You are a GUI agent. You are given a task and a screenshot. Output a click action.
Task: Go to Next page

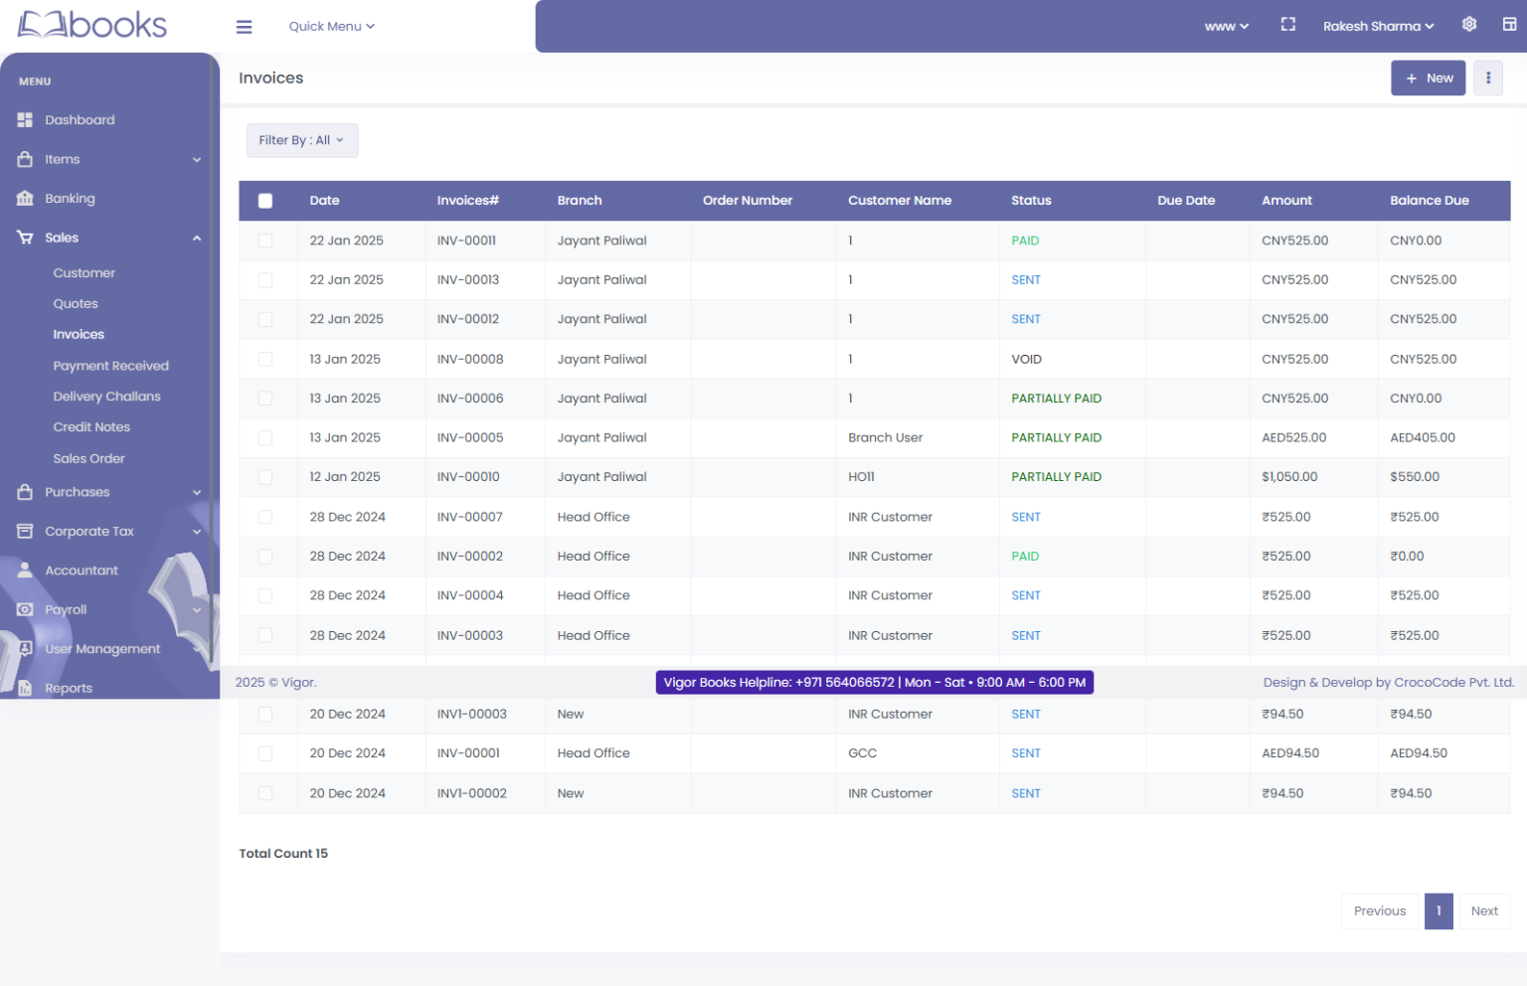coord(1484,911)
